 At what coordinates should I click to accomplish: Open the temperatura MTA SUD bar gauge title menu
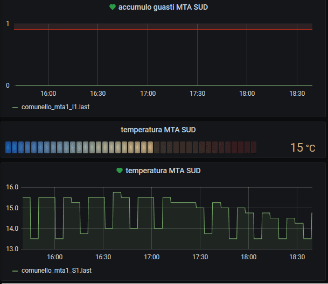[x=158, y=130]
